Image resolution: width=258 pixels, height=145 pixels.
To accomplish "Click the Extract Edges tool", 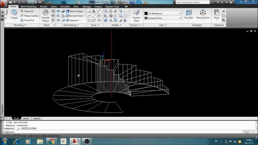I will 75,11.
